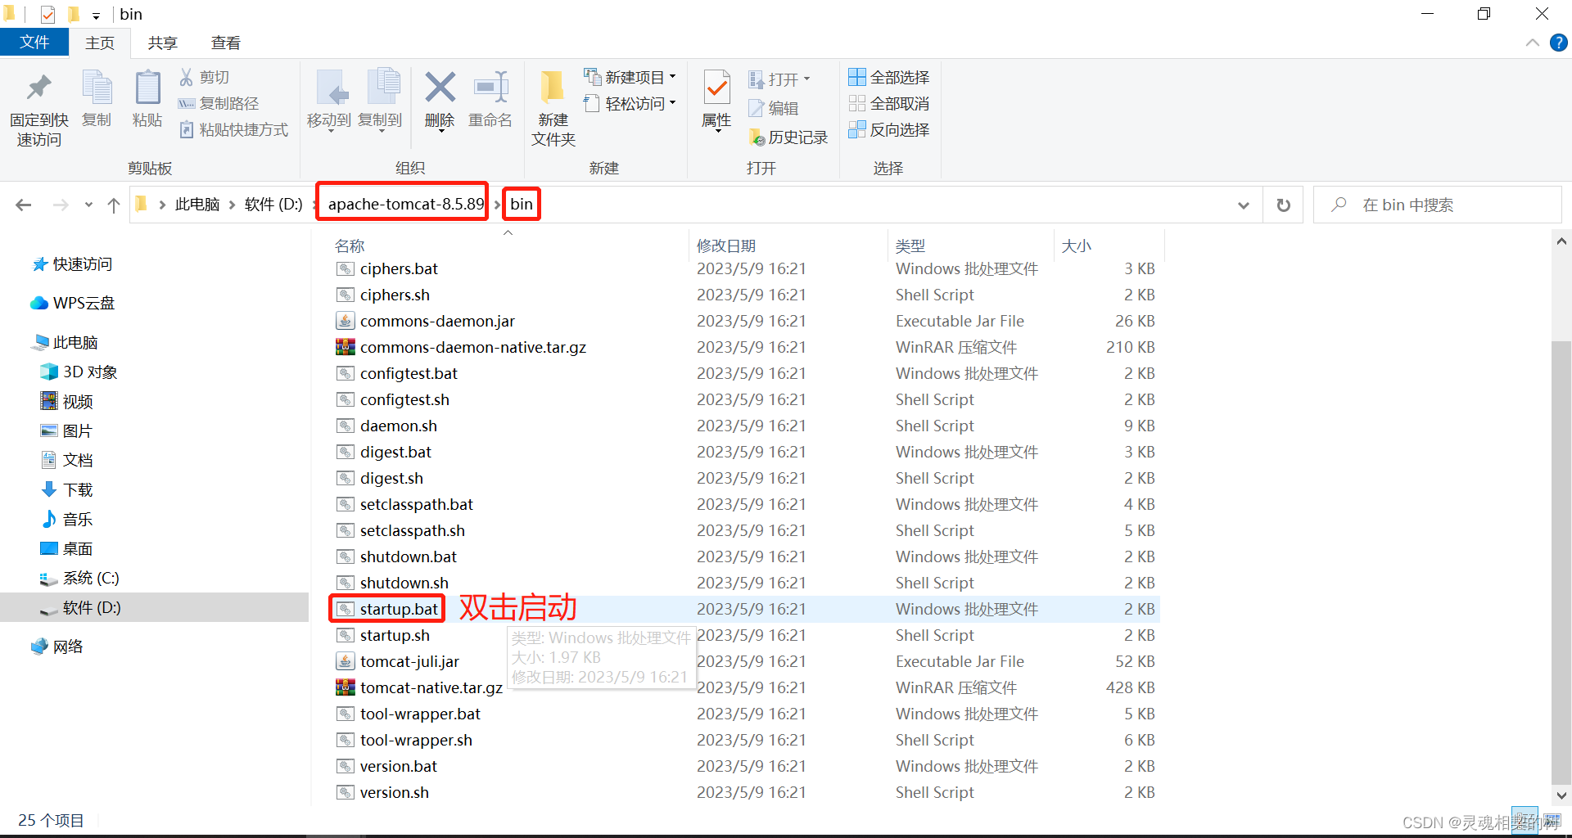Click the Properties checkmark icon
The width and height of the screenshot is (1572, 838).
(x=717, y=88)
